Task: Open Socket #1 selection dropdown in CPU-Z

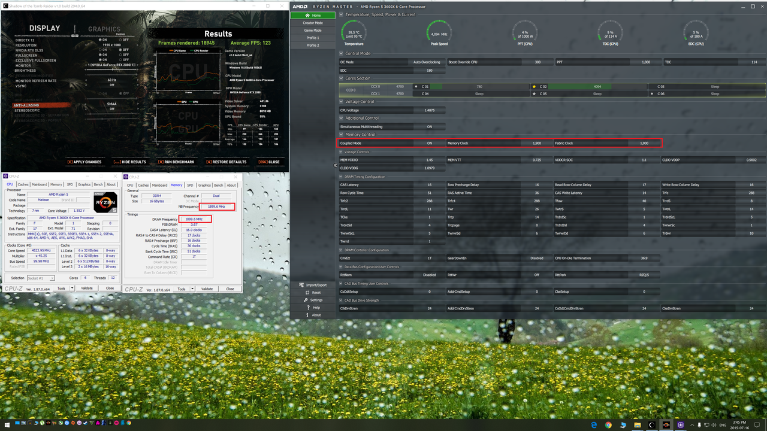Action: (41, 278)
